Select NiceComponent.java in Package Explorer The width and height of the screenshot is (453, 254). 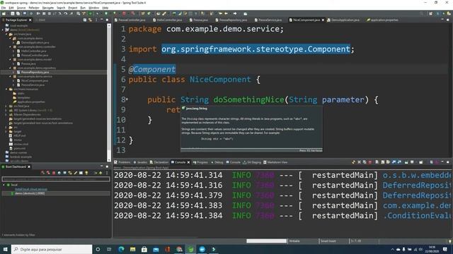[x=35, y=80]
